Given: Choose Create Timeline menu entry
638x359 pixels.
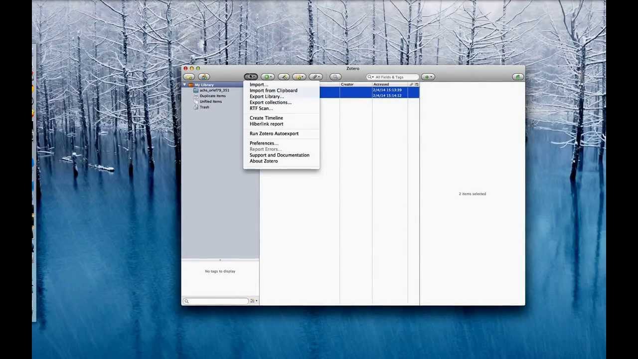Looking at the screenshot, I should pyautogui.click(x=281, y=118).
